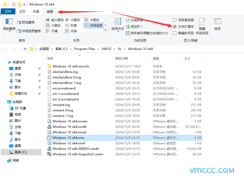Switch layout to 列表
This screenshot has height=182, width=244.
tap(71, 25)
